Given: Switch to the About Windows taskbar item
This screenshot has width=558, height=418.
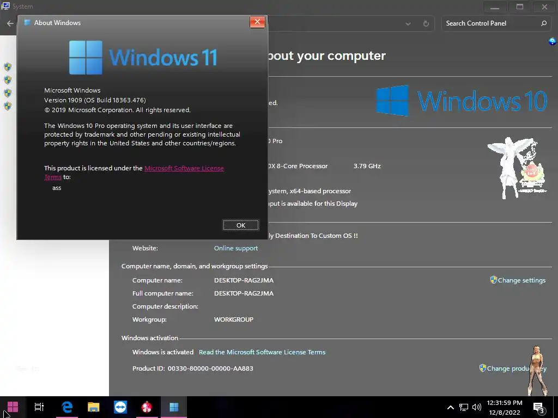Looking at the screenshot, I should [x=174, y=407].
